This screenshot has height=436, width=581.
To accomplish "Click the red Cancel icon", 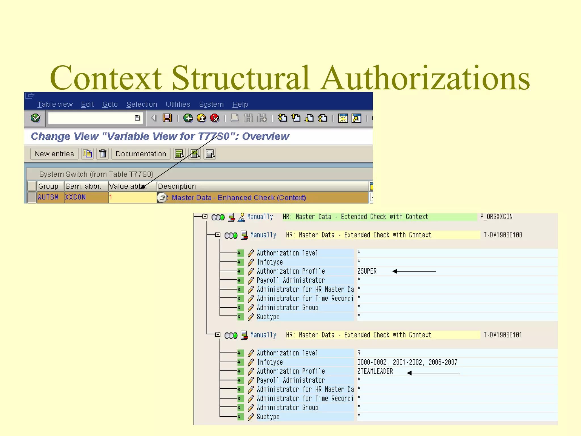I will click(x=215, y=118).
